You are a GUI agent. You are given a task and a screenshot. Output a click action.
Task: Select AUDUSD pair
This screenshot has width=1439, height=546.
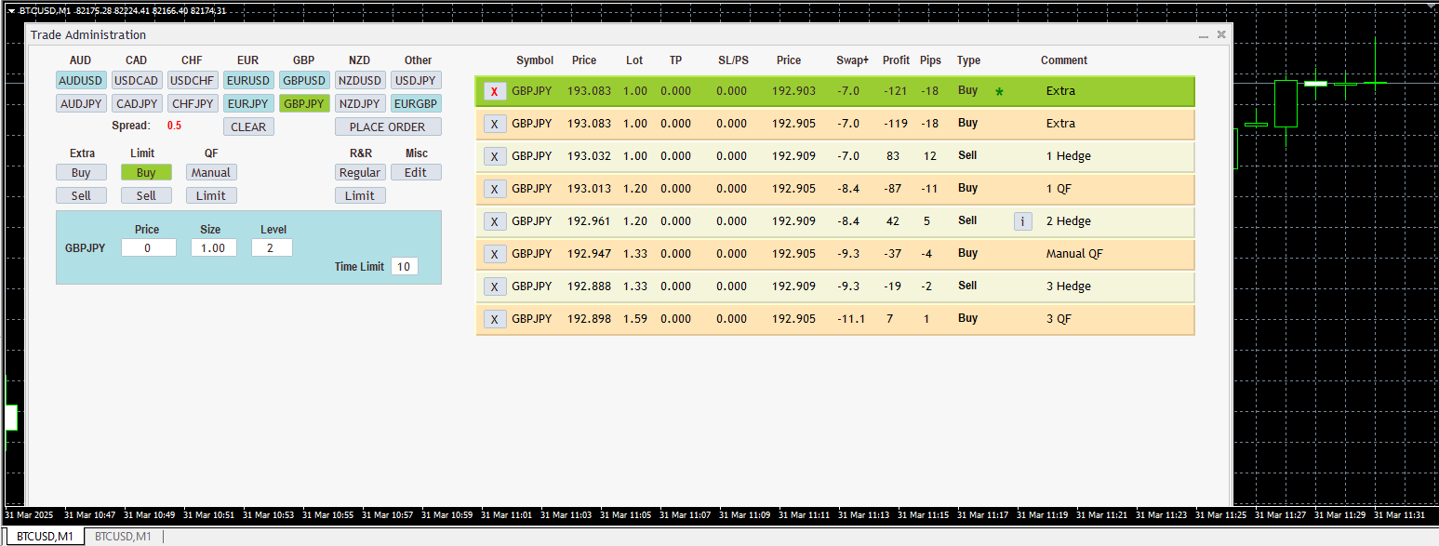[x=81, y=81]
